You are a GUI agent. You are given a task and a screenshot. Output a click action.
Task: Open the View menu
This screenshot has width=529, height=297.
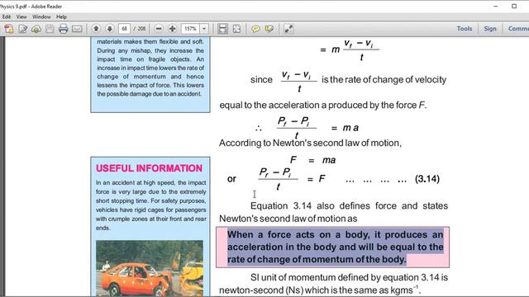click(21, 16)
